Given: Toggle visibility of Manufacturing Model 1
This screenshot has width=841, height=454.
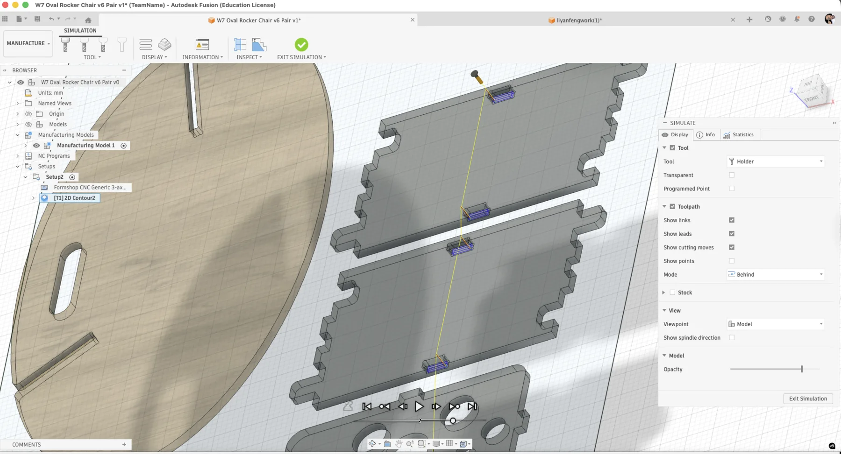Looking at the screenshot, I should click(x=36, y=145).
